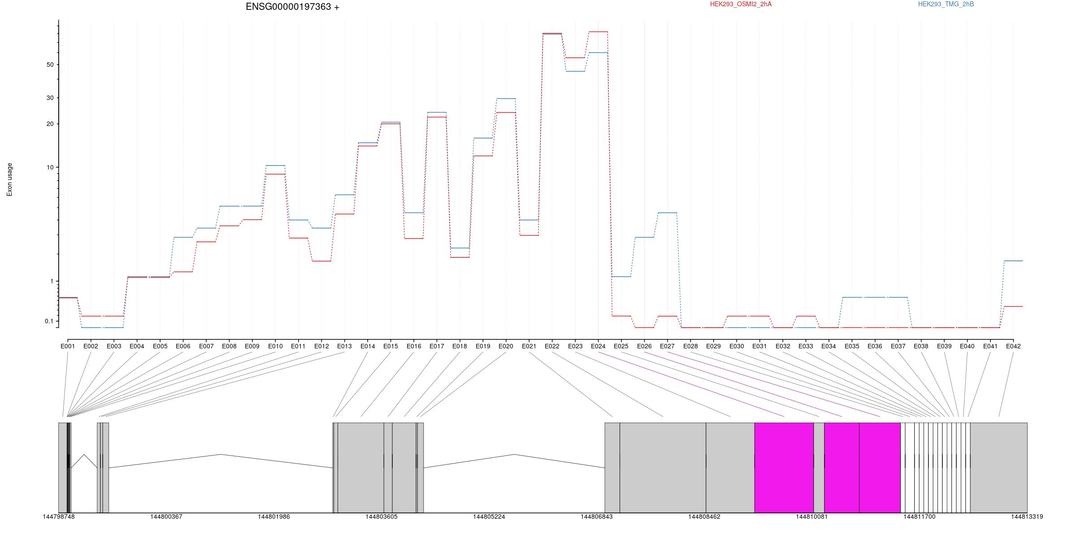Click exon label E017

pos(437,346)
